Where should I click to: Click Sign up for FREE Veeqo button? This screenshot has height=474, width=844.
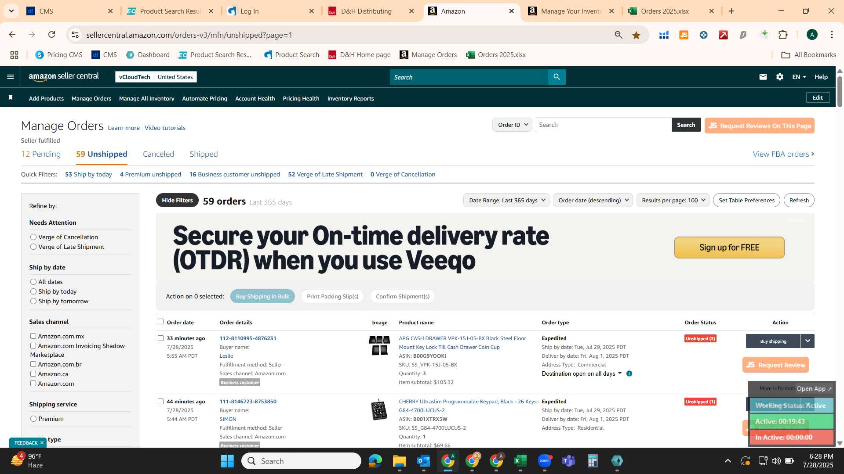(729, 248)
